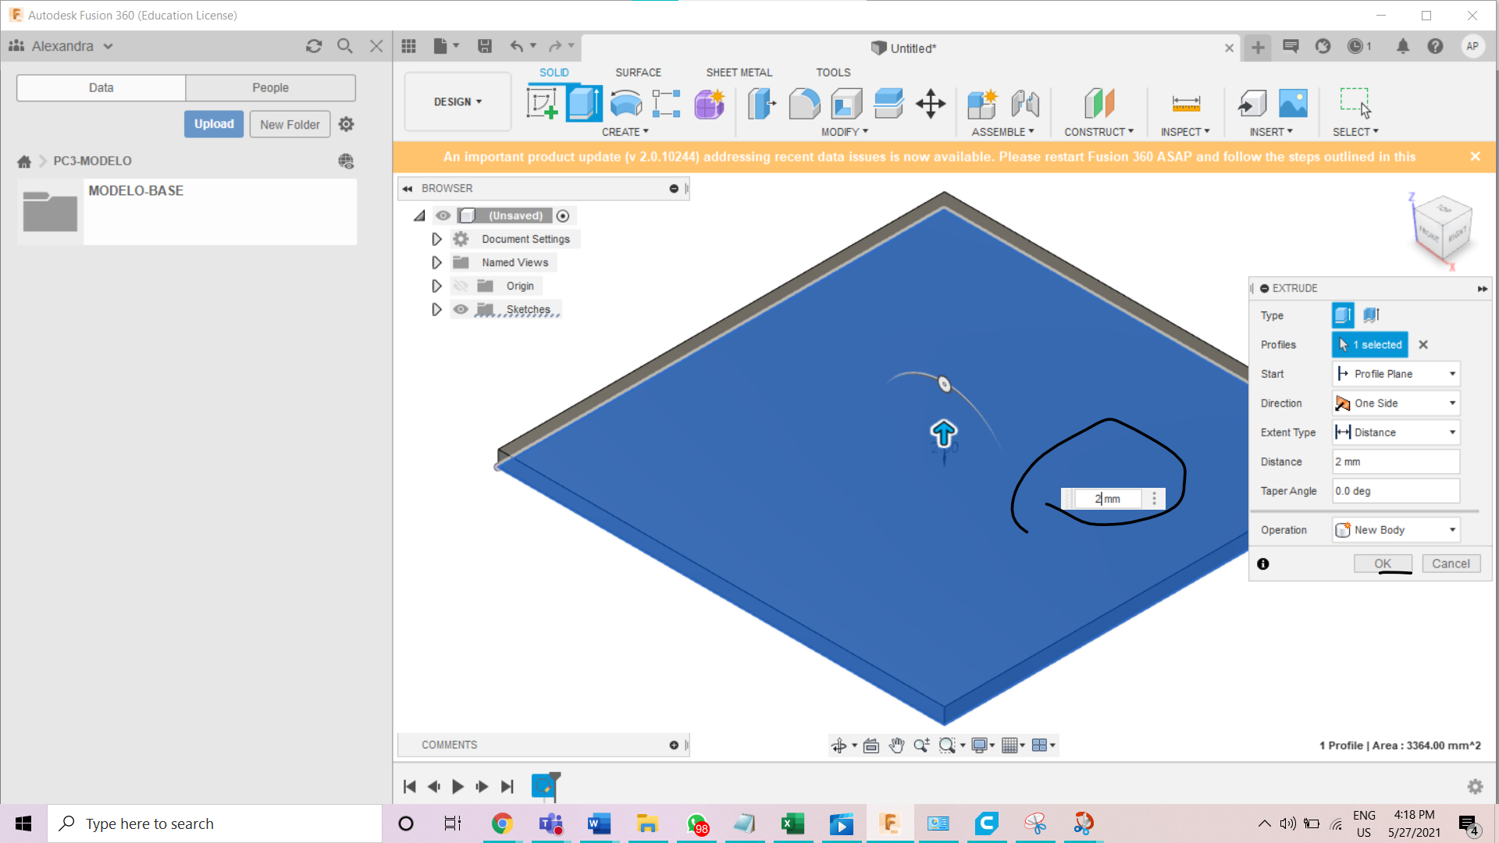Click the New Folder button
This screenshot has width=1499, height=843.
290,124
